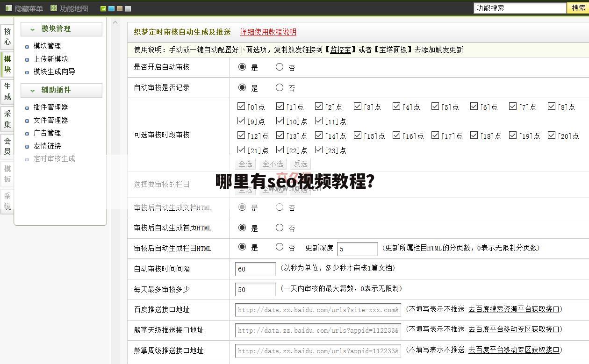The height and width of the screenshot is (364, 589).
Task: Uncheck the [23]点 hour checkbox
Action: pyautogui.click(x=318, y=150)
